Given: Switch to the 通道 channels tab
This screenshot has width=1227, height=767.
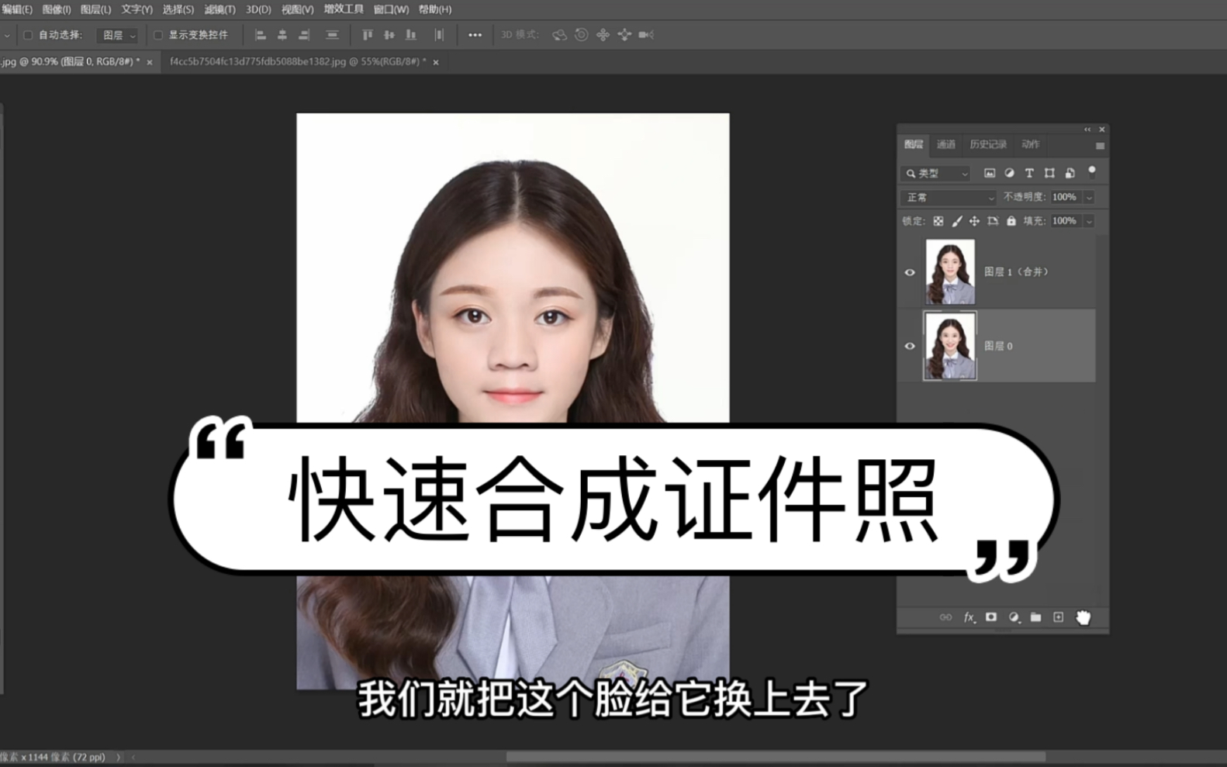Looking at the screenshot, I should pyautogui.click(x=946, y=144).
